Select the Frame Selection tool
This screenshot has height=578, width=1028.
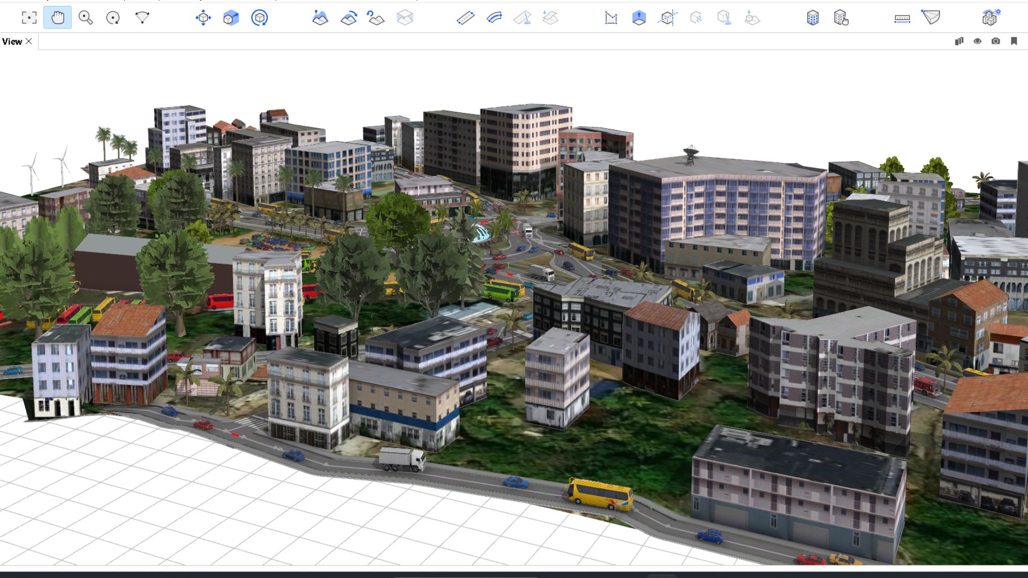[29, 18]
